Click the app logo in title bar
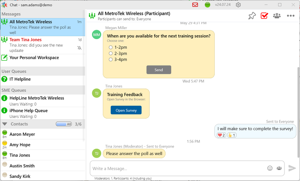 (x=4, y=5)
